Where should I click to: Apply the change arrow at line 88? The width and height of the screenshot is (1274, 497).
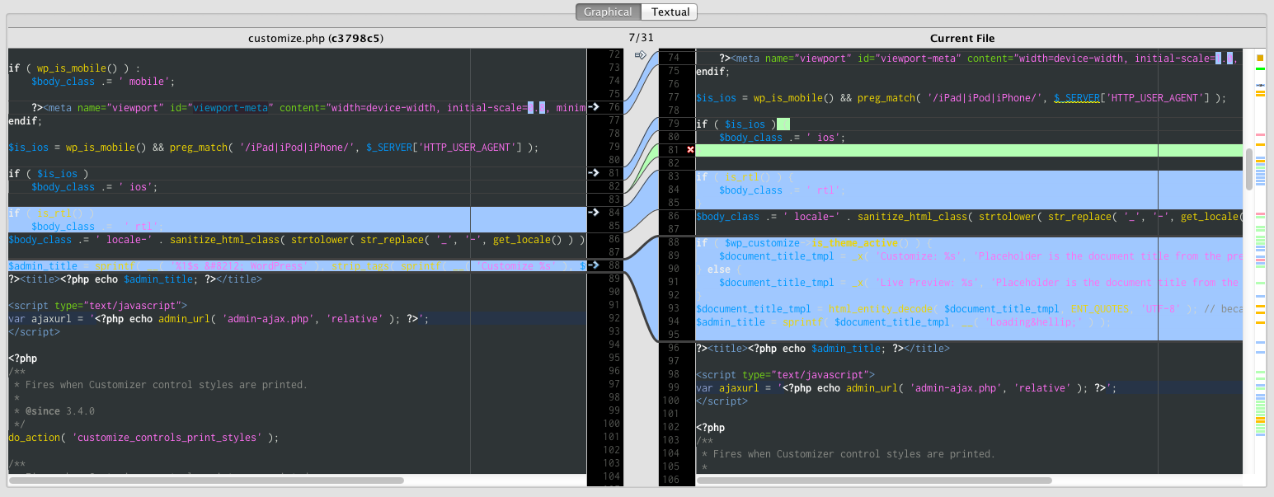[594, 265]
